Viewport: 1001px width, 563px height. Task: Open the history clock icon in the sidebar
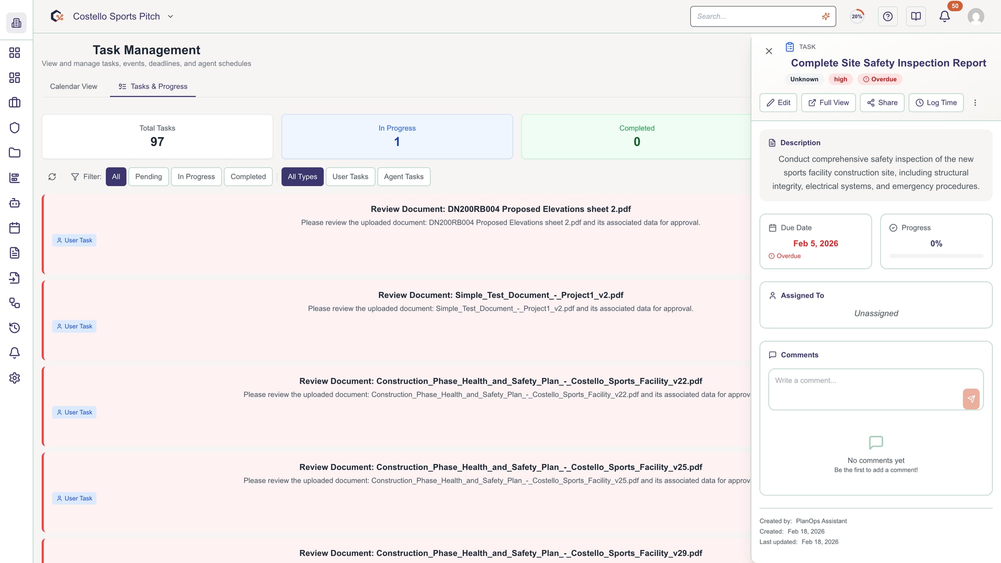[x=15, y=328]
